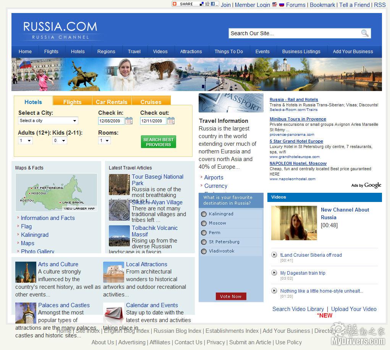Click the New Channel About Russia video thumbnail
Image resolution: width=390 pixels, height=350 pixels.
pyautogui.click(x=294, y=223)
